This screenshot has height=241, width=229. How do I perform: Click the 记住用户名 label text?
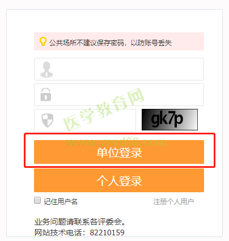(61, 202)
